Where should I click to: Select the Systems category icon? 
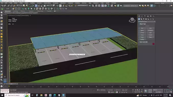click(x=153, y=19)
